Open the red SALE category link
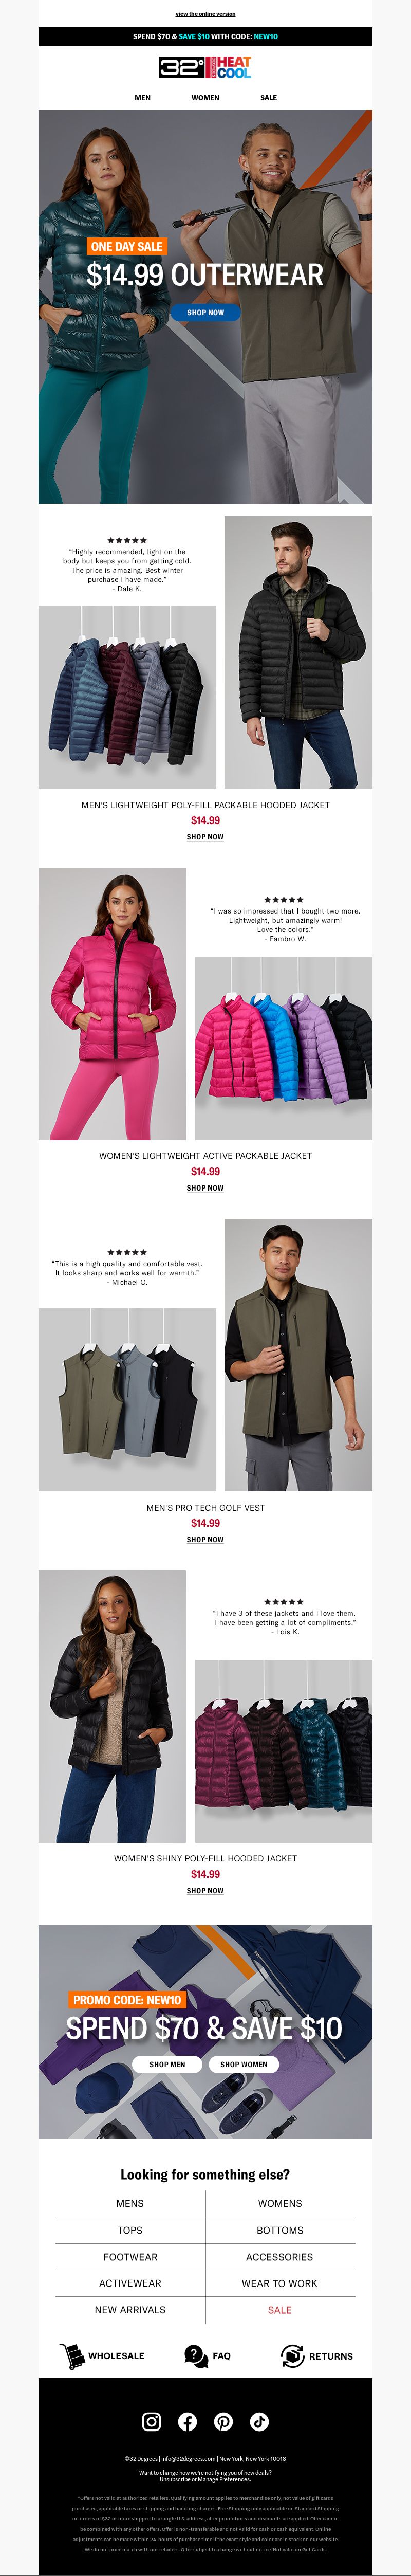411x2576 pixels. pos(280,2310)
